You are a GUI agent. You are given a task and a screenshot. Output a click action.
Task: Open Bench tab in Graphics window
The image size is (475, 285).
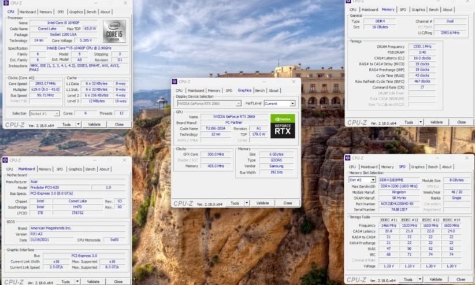259,90
